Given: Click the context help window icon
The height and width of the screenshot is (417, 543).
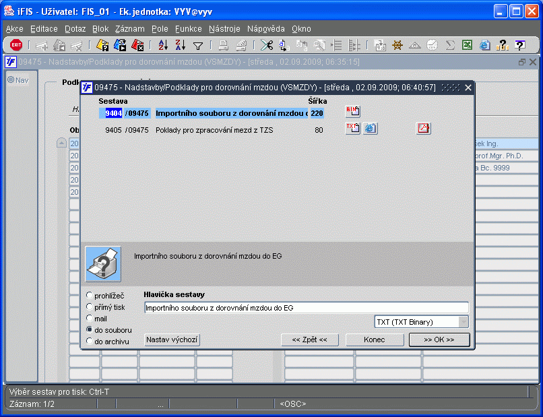Looking at the screenshot, I should coord(520,45).
